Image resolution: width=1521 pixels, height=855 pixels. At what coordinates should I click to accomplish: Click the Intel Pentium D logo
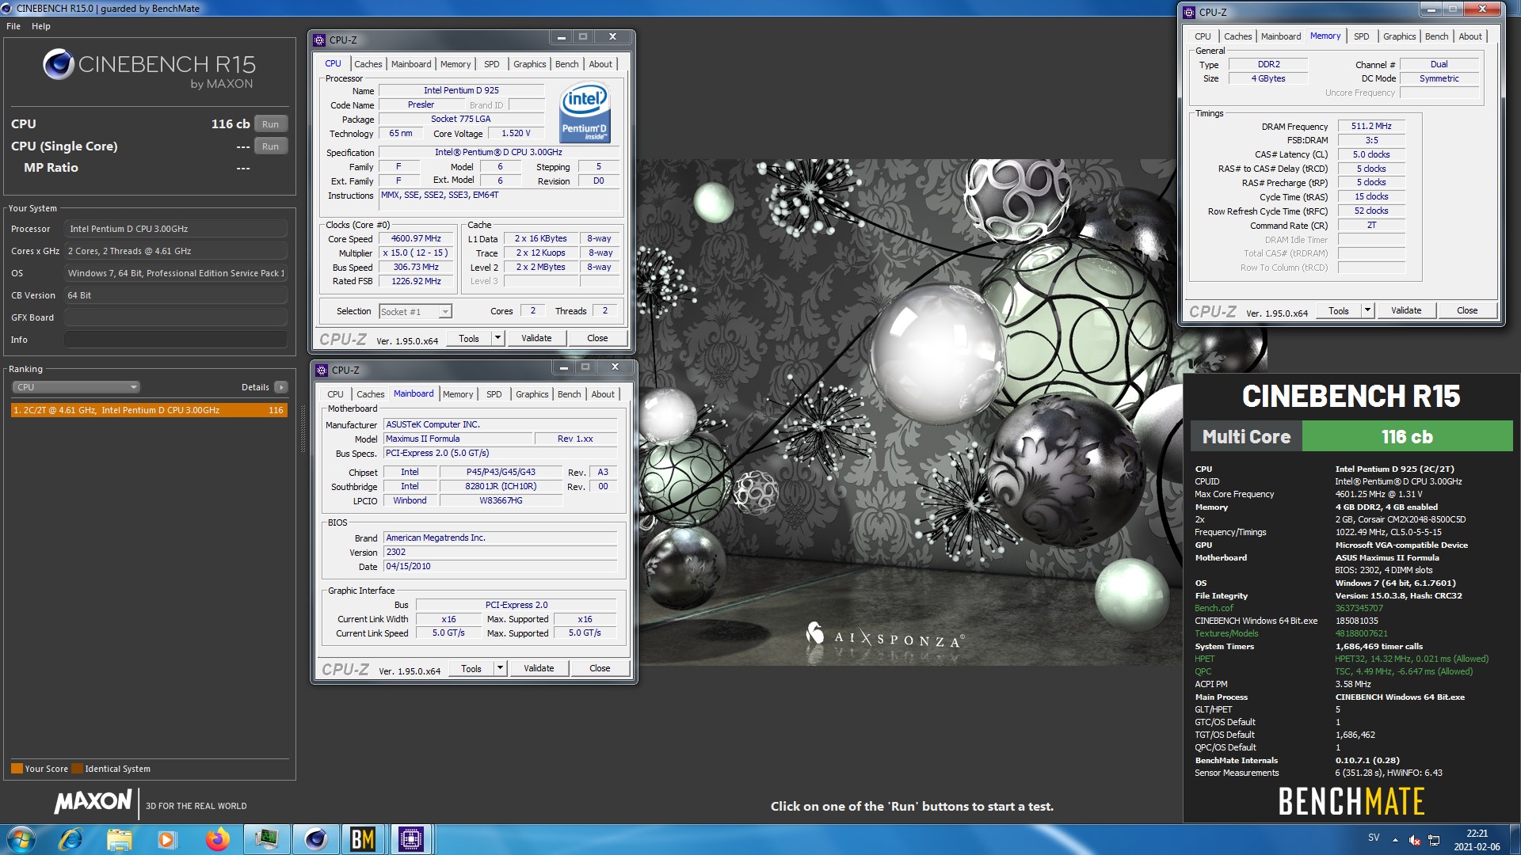coord(585,114)
